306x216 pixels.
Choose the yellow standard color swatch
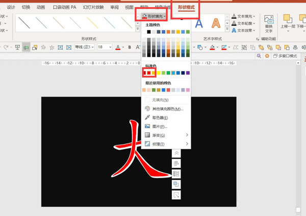tap(159, 73)
